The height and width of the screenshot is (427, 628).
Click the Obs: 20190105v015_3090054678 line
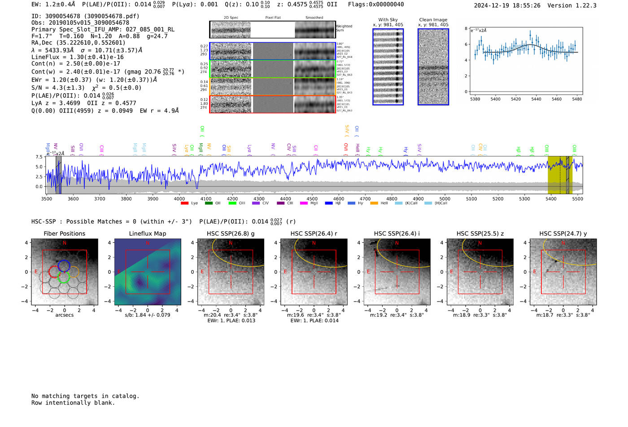[x=80, y=22]
